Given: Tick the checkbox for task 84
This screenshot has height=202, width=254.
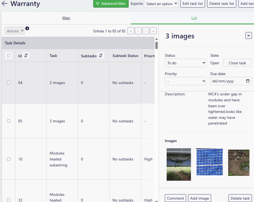Looking at the screenshot, I should pyautogui.click(x=8, y=83).
